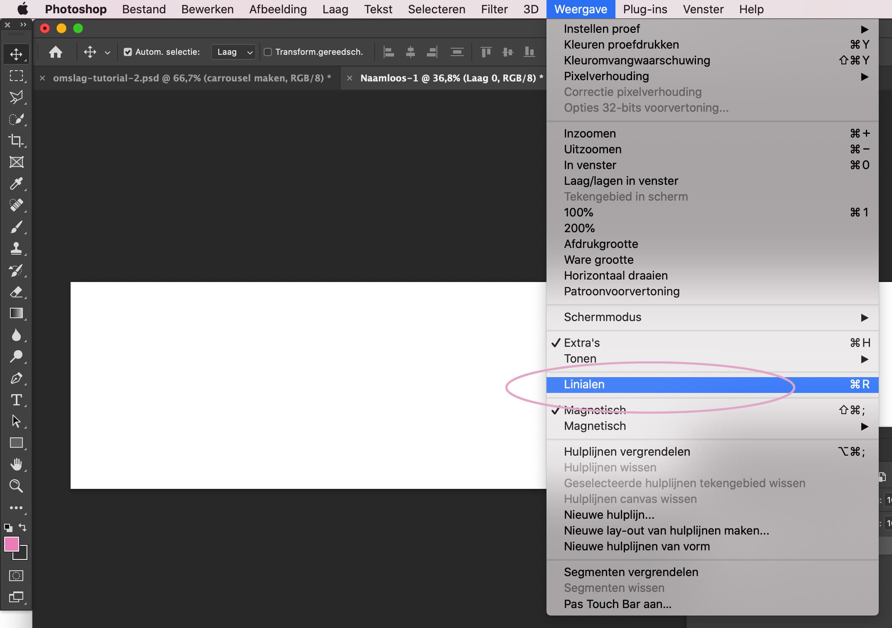Viewport: 892px width, 628px height.
Task: Open the Apple menu
Action: (22, 9)
